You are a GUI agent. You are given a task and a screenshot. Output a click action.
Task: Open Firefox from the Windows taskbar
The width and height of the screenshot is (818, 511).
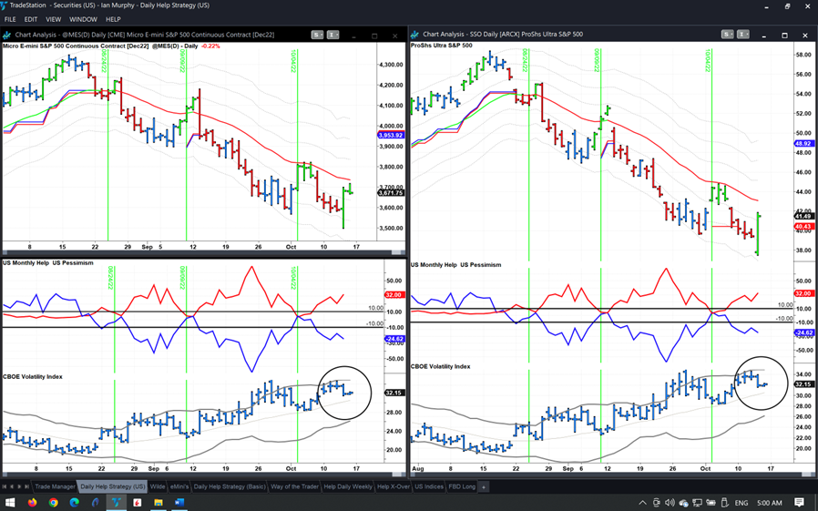pyautogui.click(x=32, y=502)
